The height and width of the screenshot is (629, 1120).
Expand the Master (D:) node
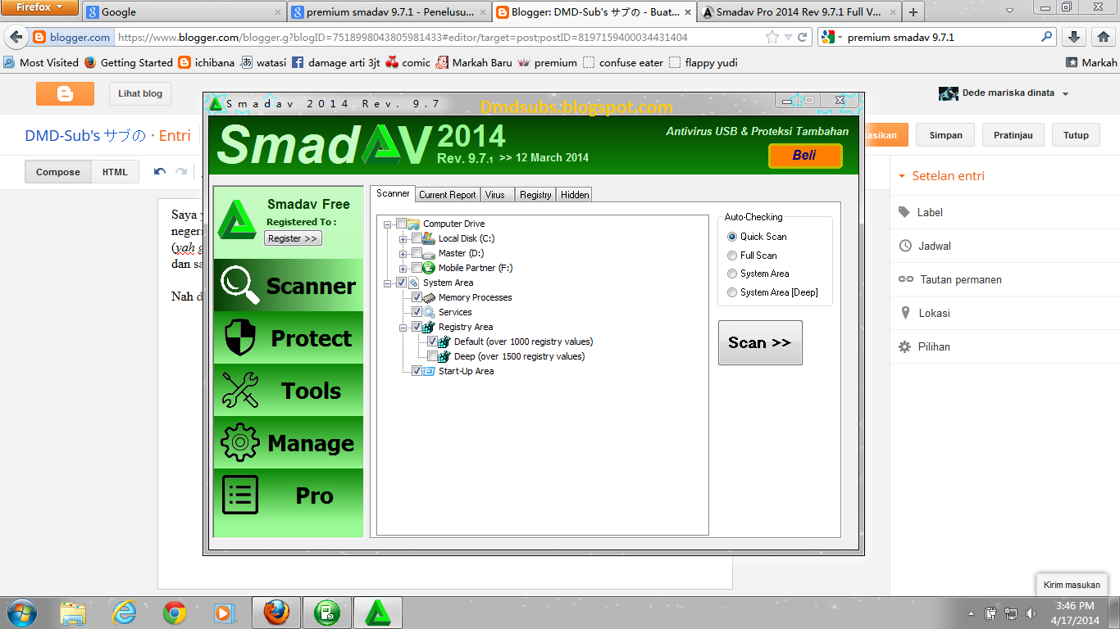pyautogui.click(x=403, y=253)
